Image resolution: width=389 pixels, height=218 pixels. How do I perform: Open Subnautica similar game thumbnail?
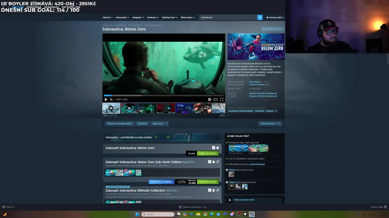coord(239,148)
